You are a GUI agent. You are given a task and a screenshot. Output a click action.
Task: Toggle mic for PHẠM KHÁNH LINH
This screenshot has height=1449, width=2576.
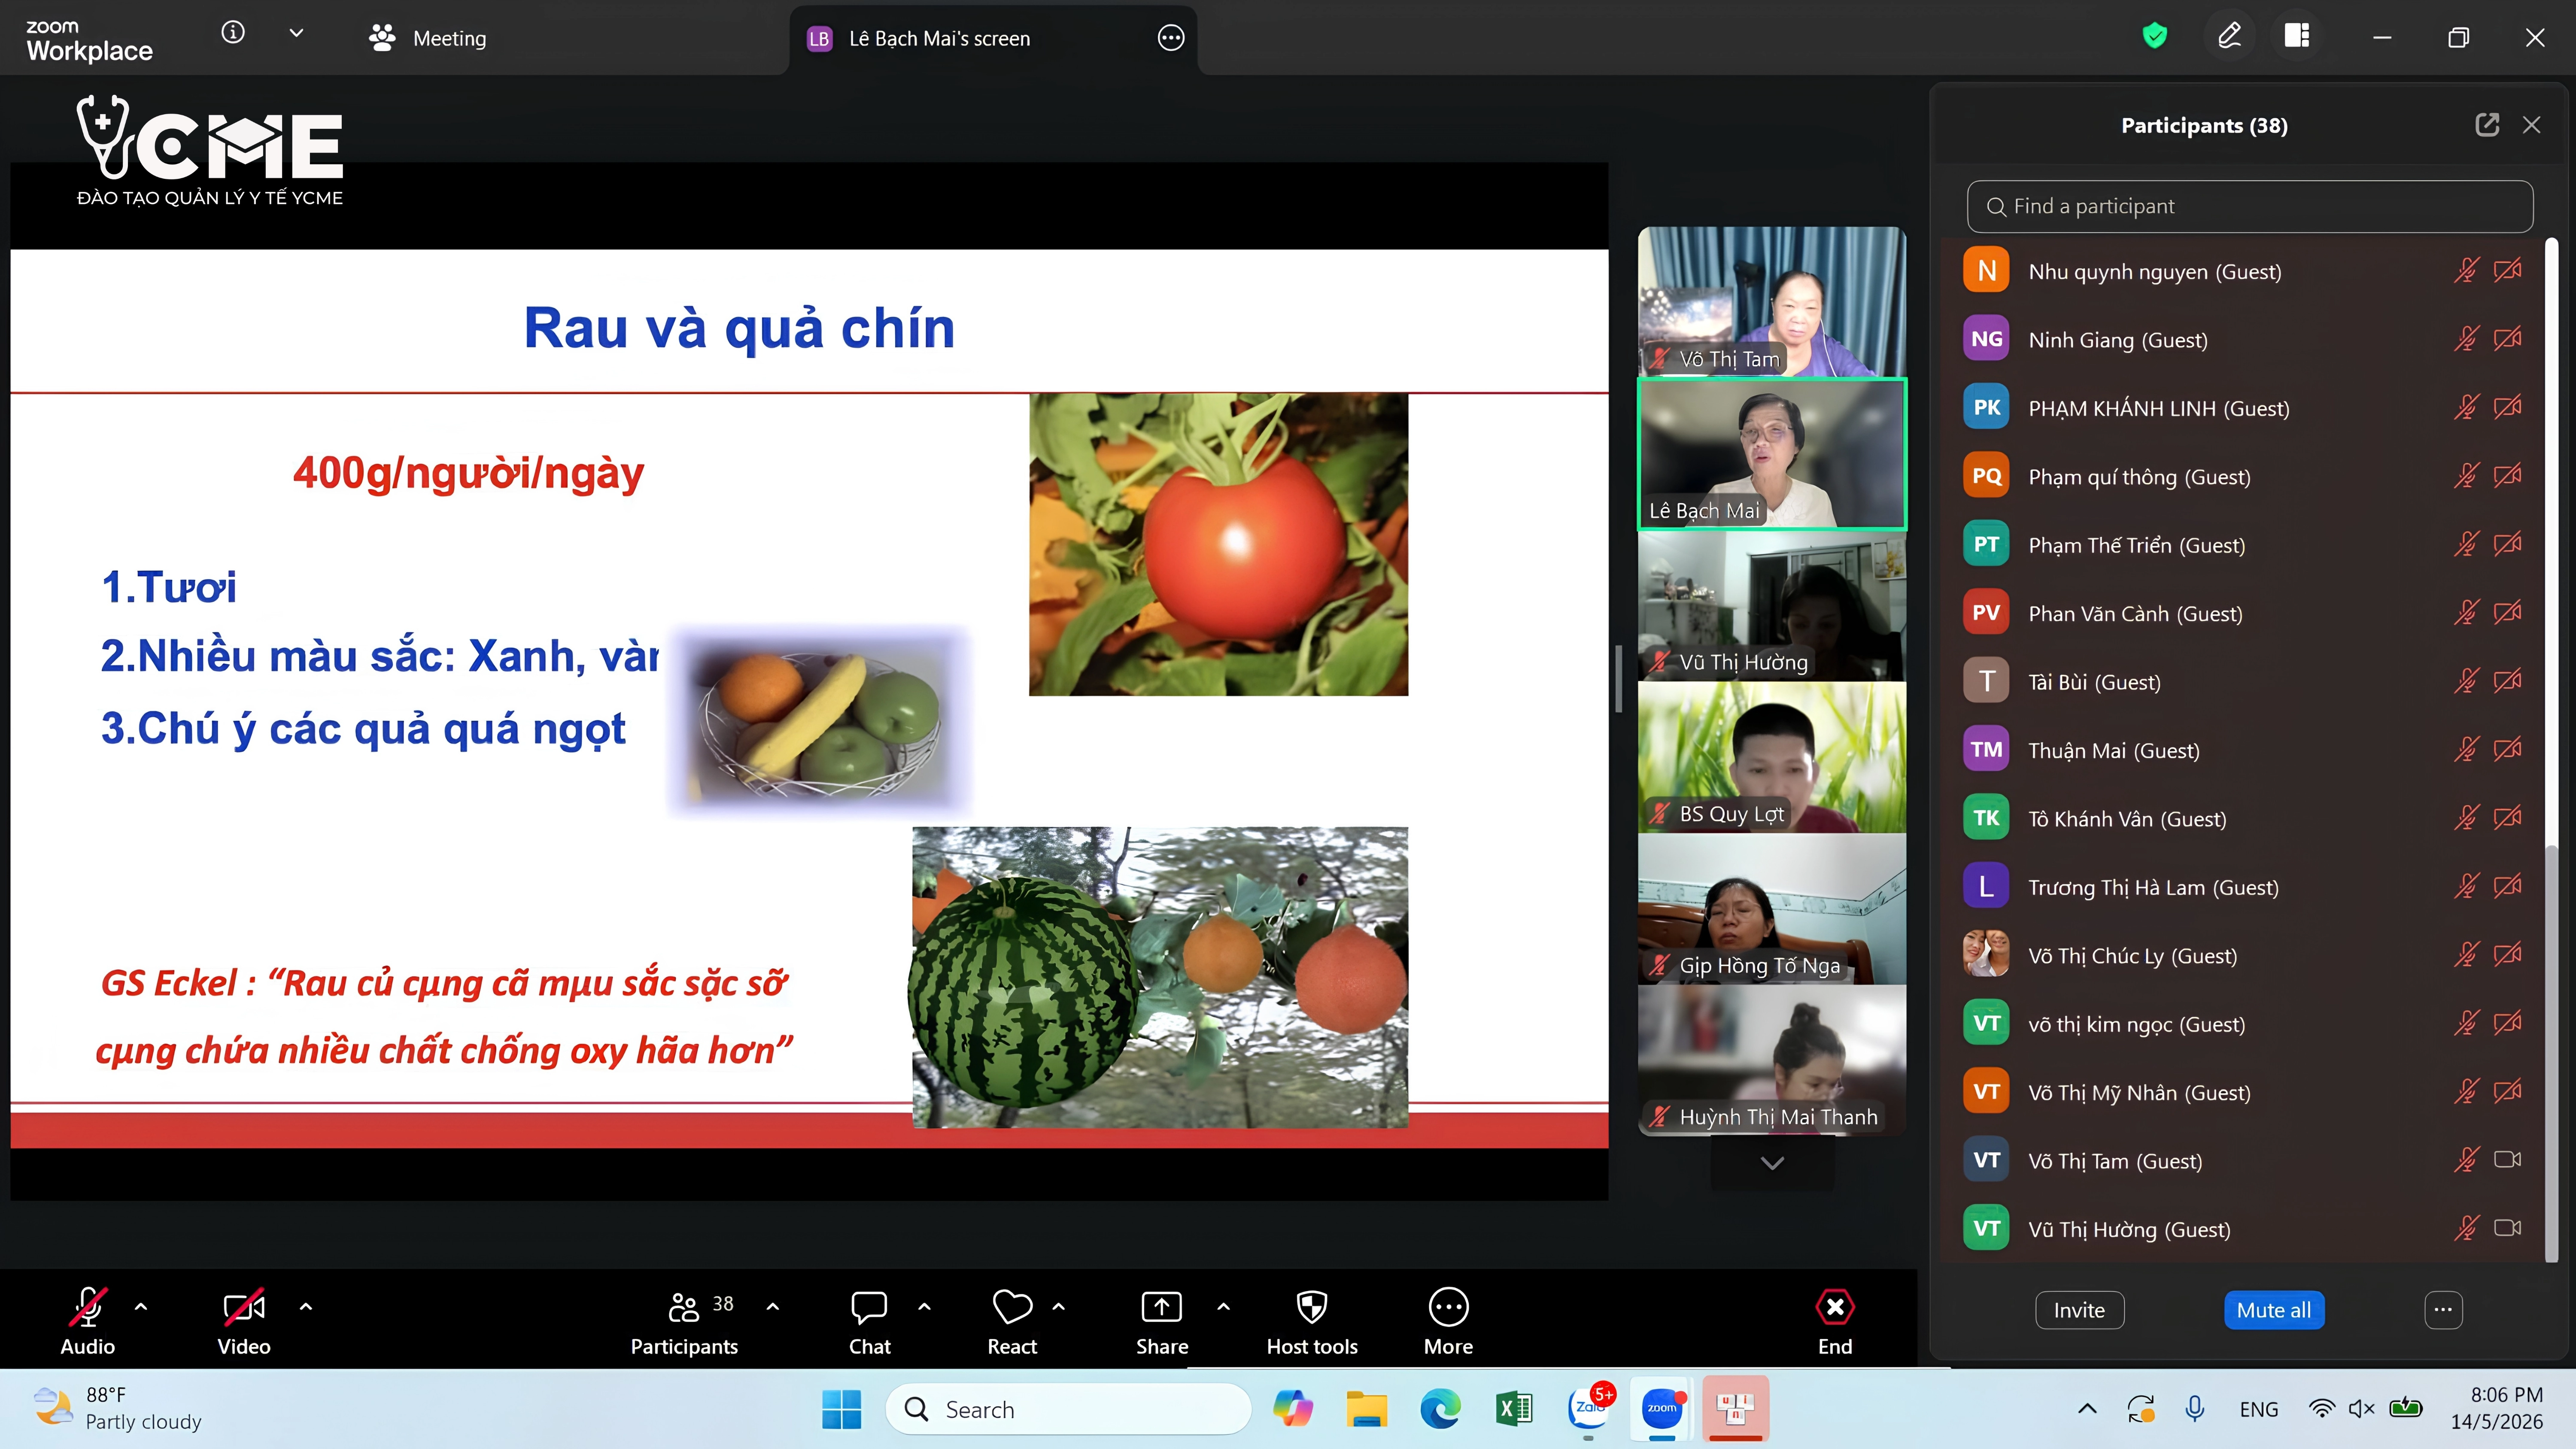tap(2466, 408)
